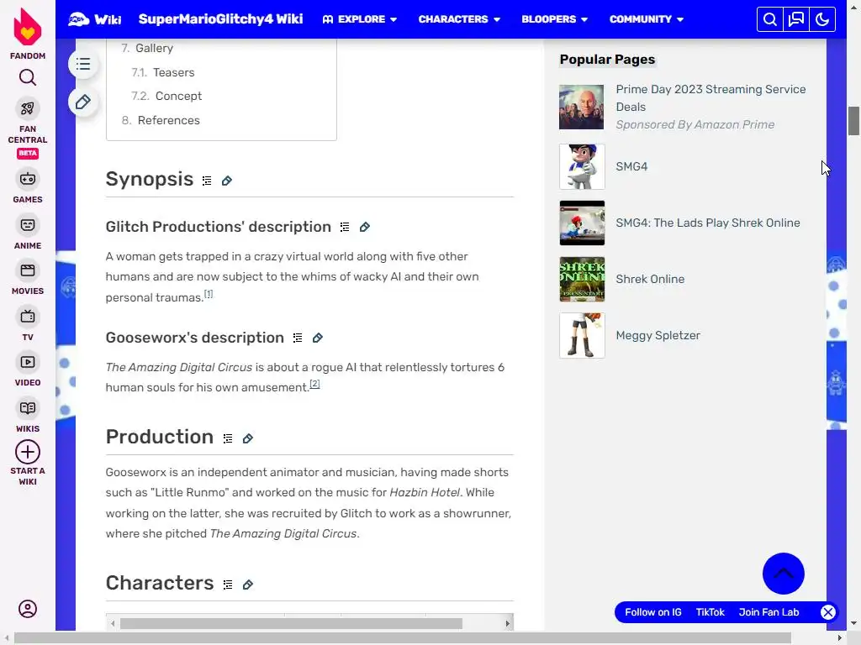Click the TikTok link
Image resolution: width=861 pixels, height=645 pixels.
pos(710,612)
